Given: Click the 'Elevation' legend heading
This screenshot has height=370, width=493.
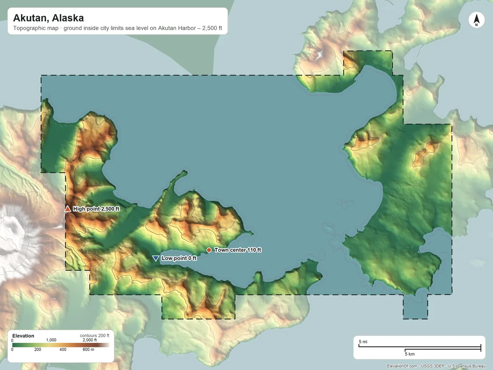Looking at the screenshot, I should [x=23, y=336].
